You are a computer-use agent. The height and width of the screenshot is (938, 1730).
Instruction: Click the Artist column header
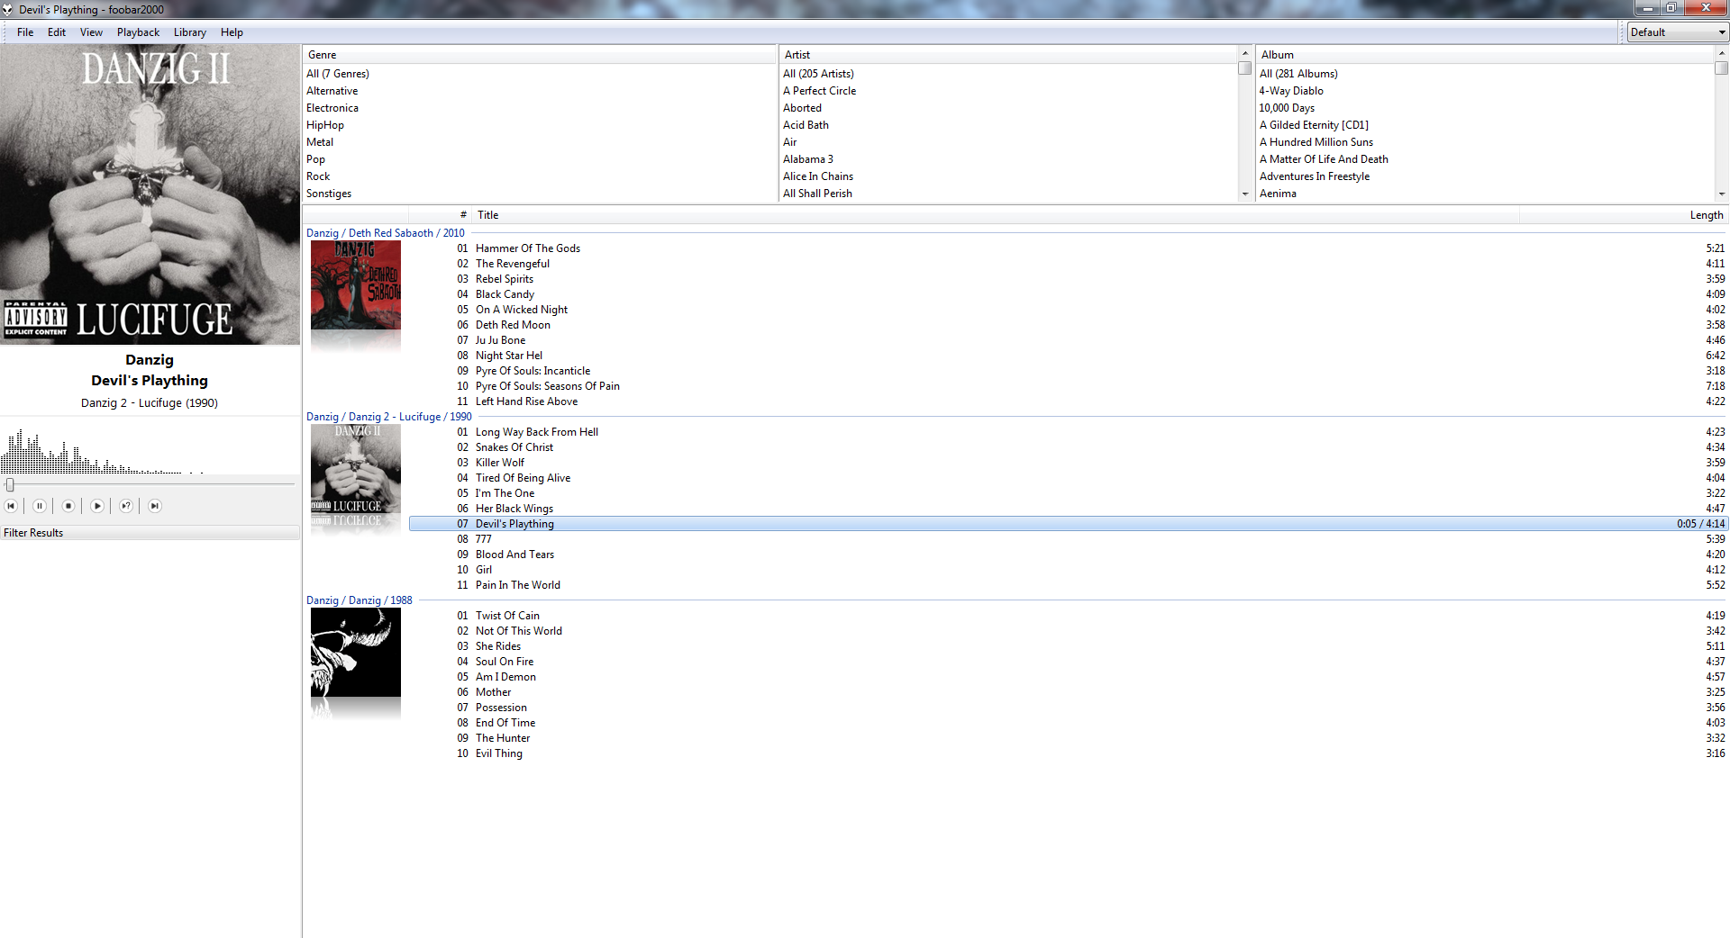pyautogui.click(x=1009, y=55)
